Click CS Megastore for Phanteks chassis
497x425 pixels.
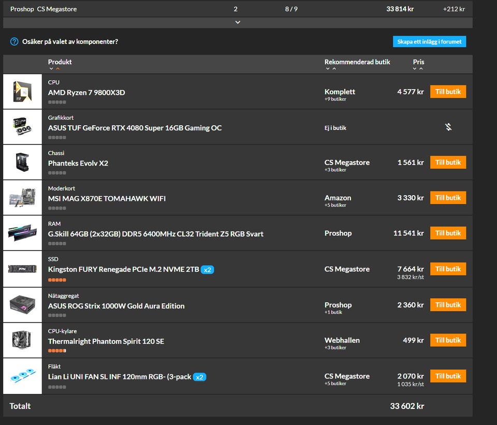point(347,162)
